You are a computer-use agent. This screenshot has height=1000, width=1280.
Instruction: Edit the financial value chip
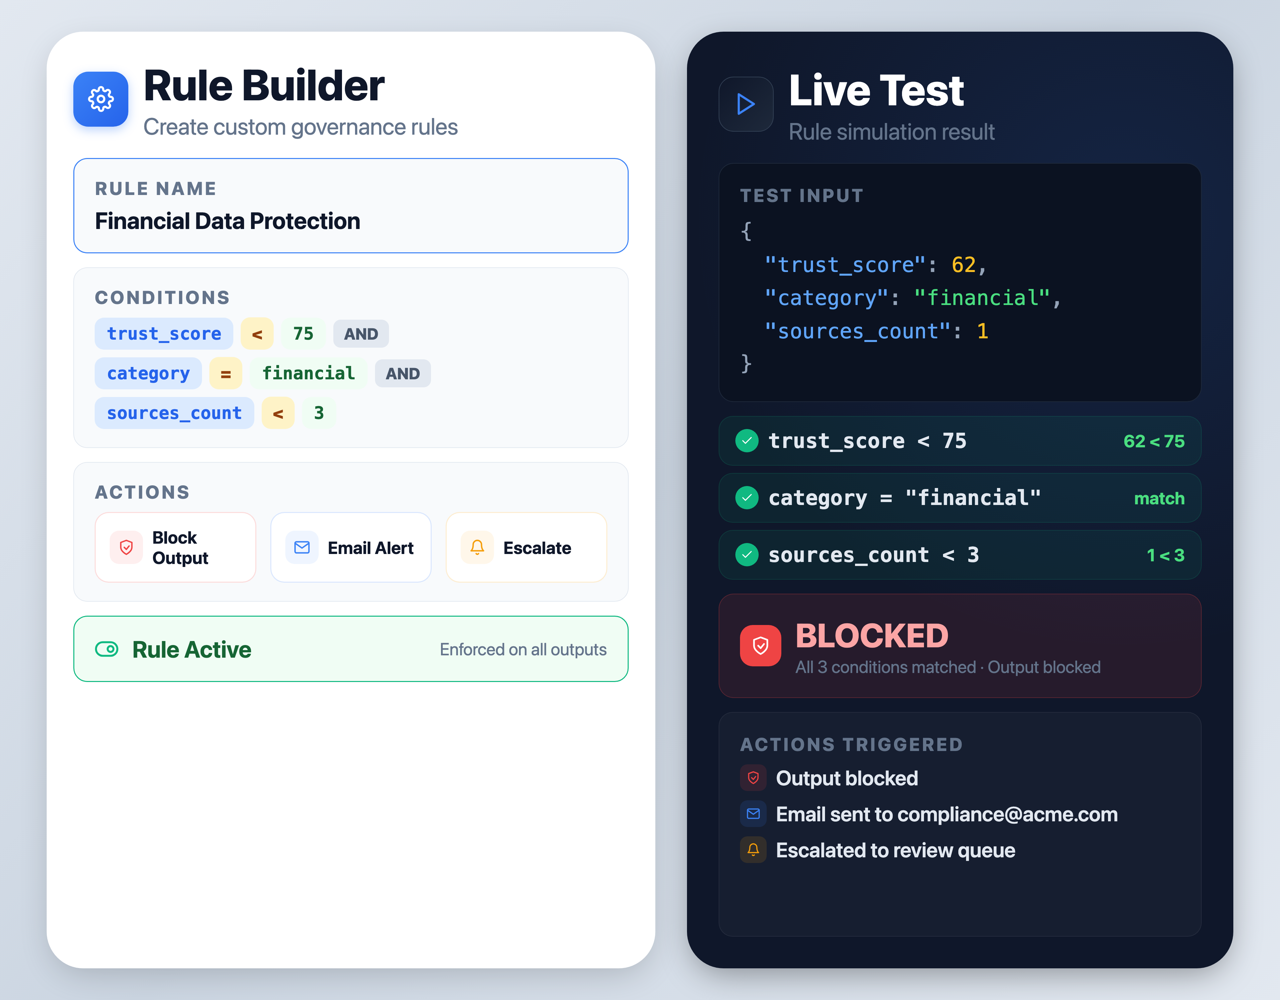(x=308, y=373)
